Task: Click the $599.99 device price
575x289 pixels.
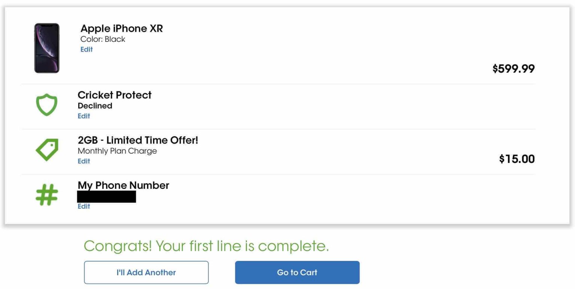Action: pos(514,69)
